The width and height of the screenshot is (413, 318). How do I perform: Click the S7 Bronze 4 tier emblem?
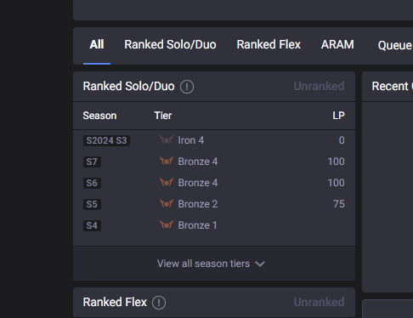pyautogui.click(x=167, y=161)
